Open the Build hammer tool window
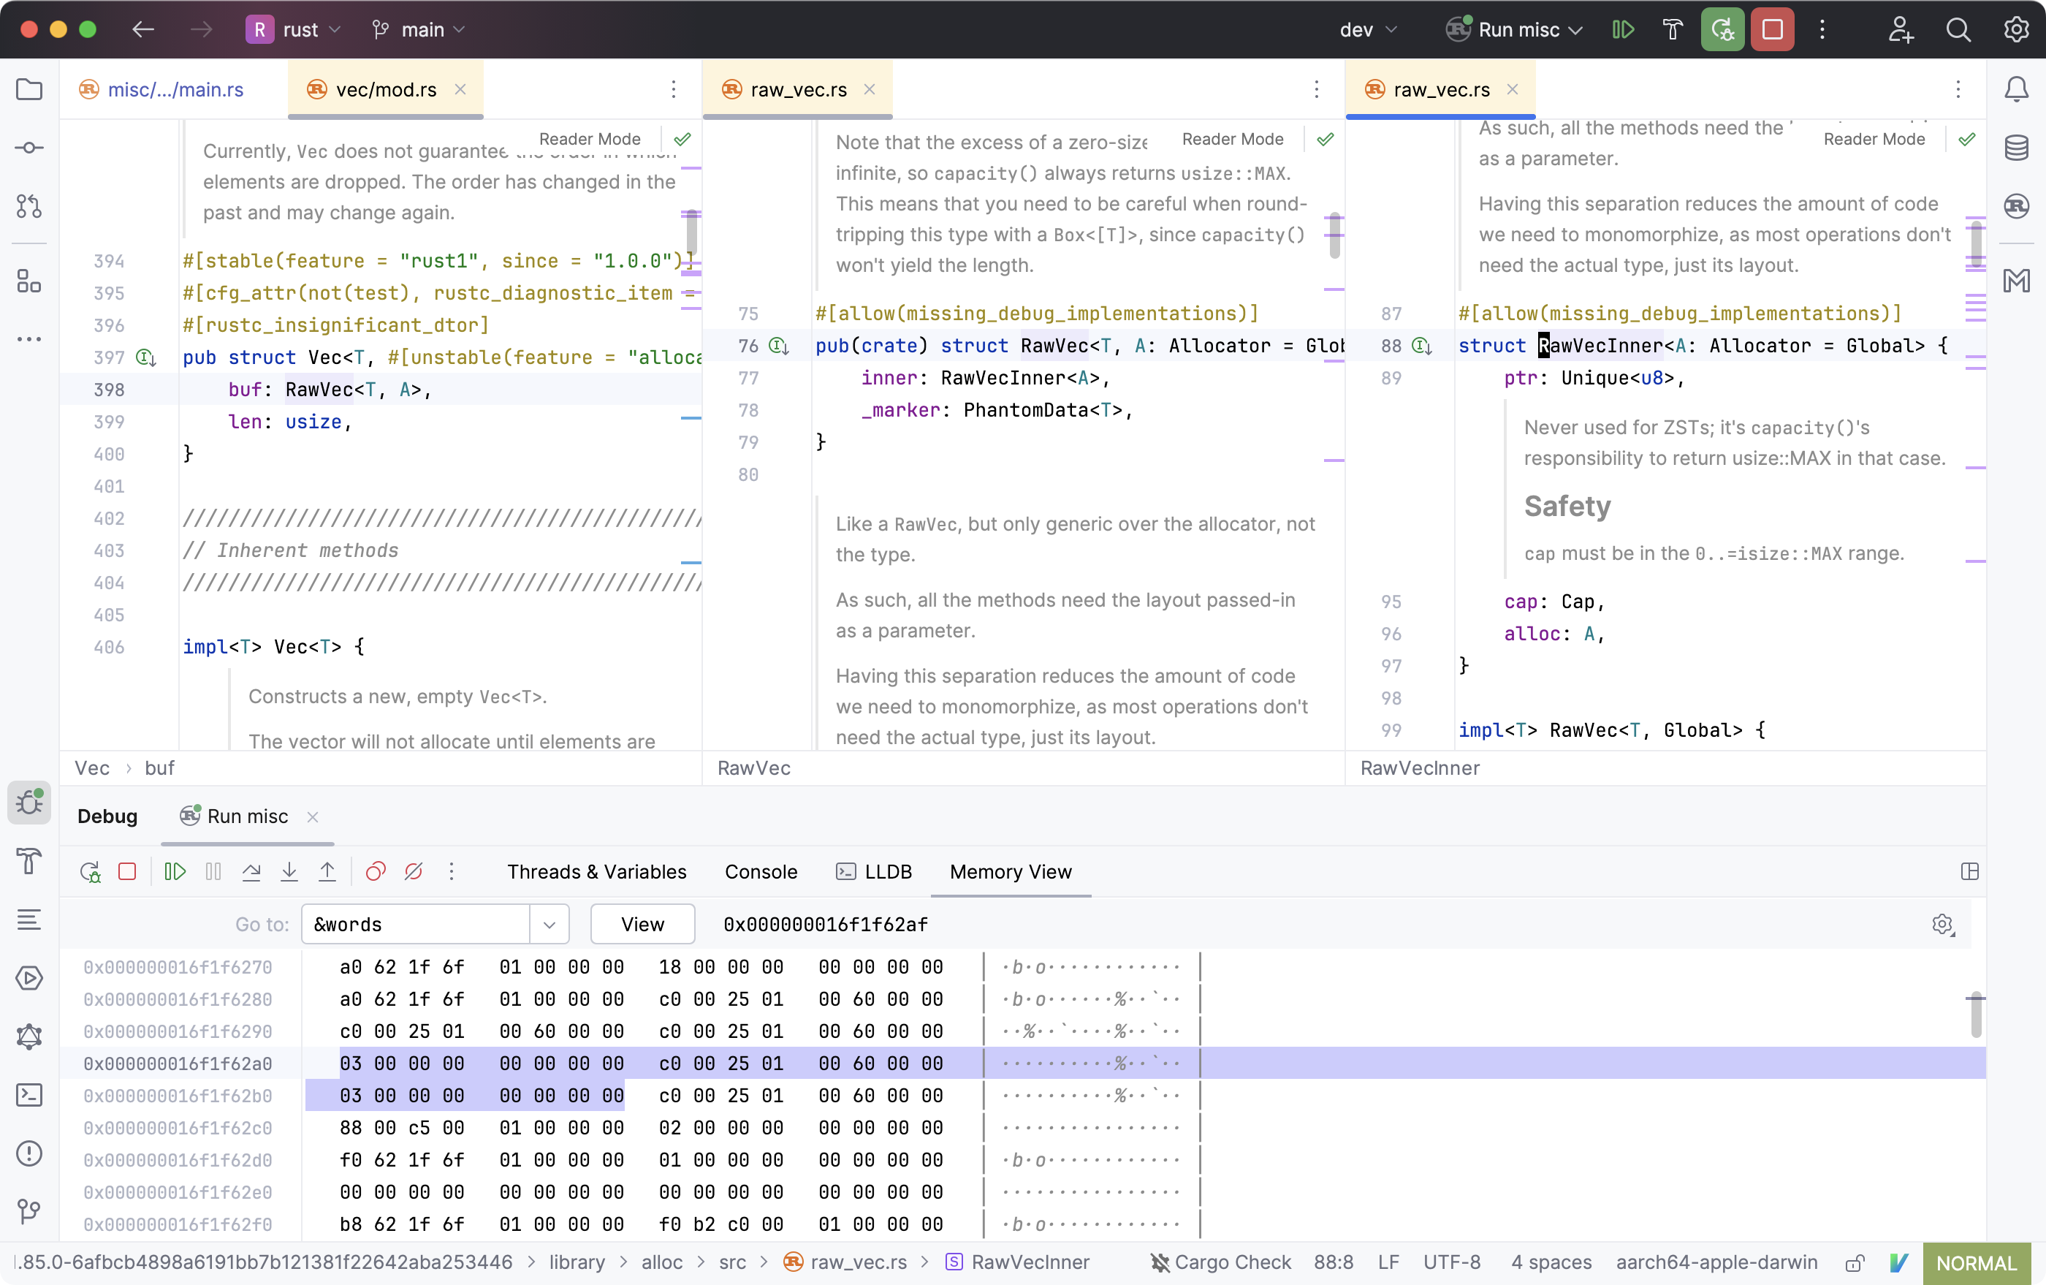Screen dimensions: 2046x1285 pyautogui.click(x=29, y=861)
